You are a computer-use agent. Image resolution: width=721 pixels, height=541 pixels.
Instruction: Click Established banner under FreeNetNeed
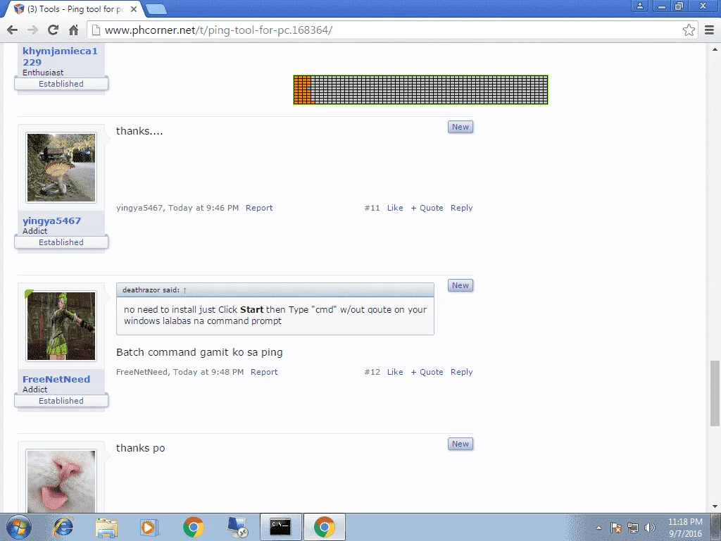coord(61,401)
